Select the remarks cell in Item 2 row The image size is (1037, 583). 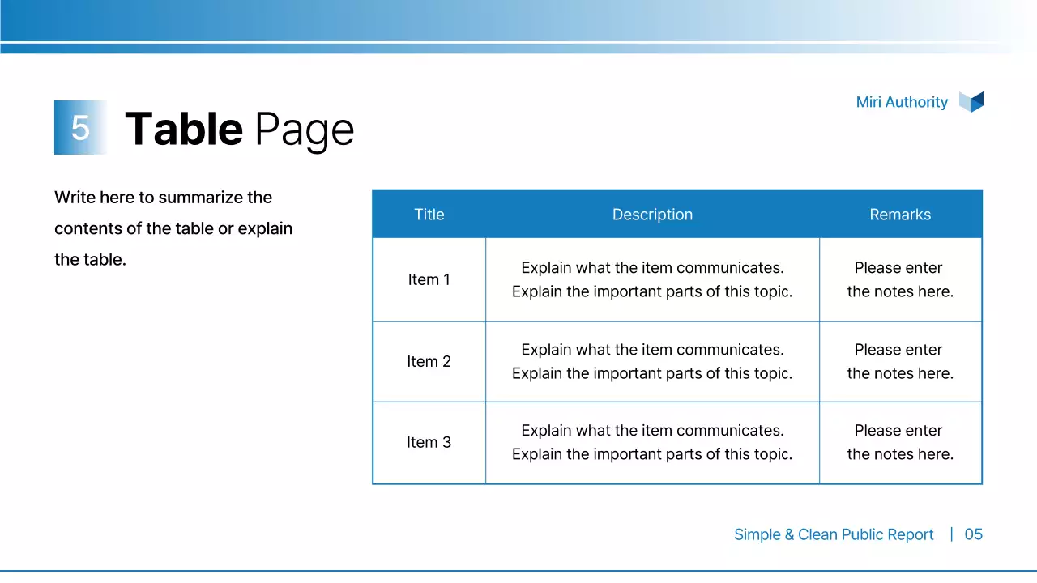click(x=900, y=361)
